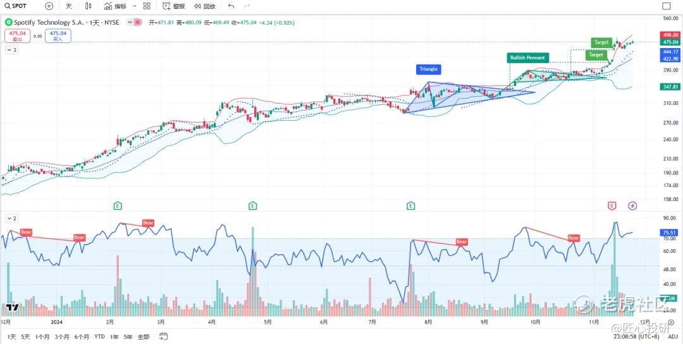
Task: Click the purple lightning event marker
Action: pos(632,206)
